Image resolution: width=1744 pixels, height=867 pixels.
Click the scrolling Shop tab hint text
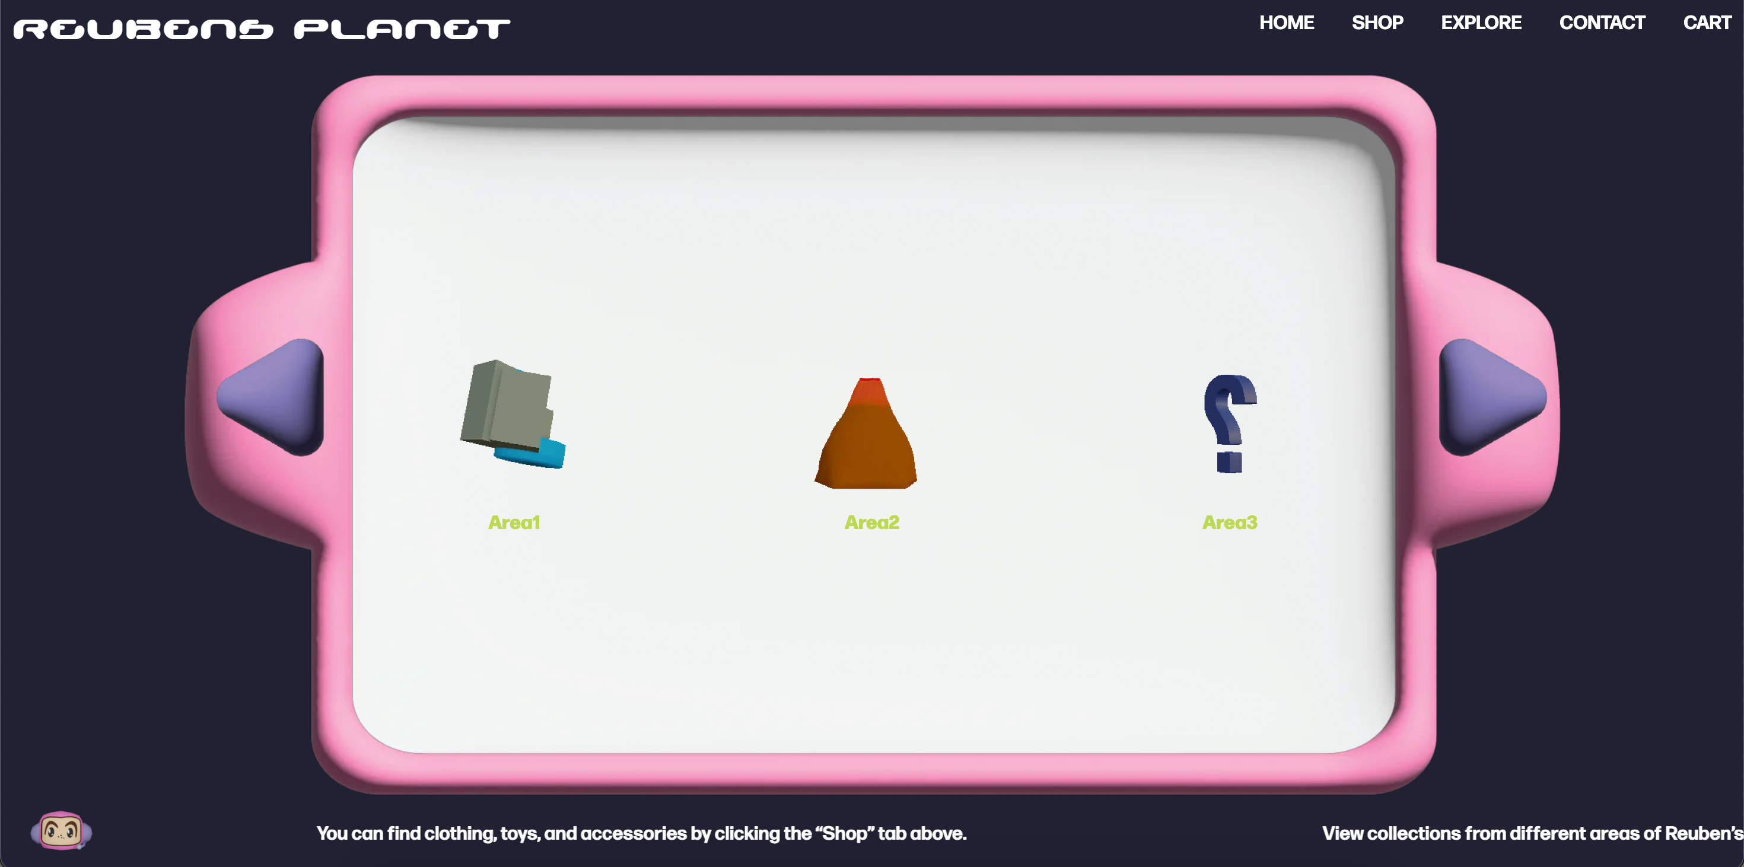(x=641, y=833)
